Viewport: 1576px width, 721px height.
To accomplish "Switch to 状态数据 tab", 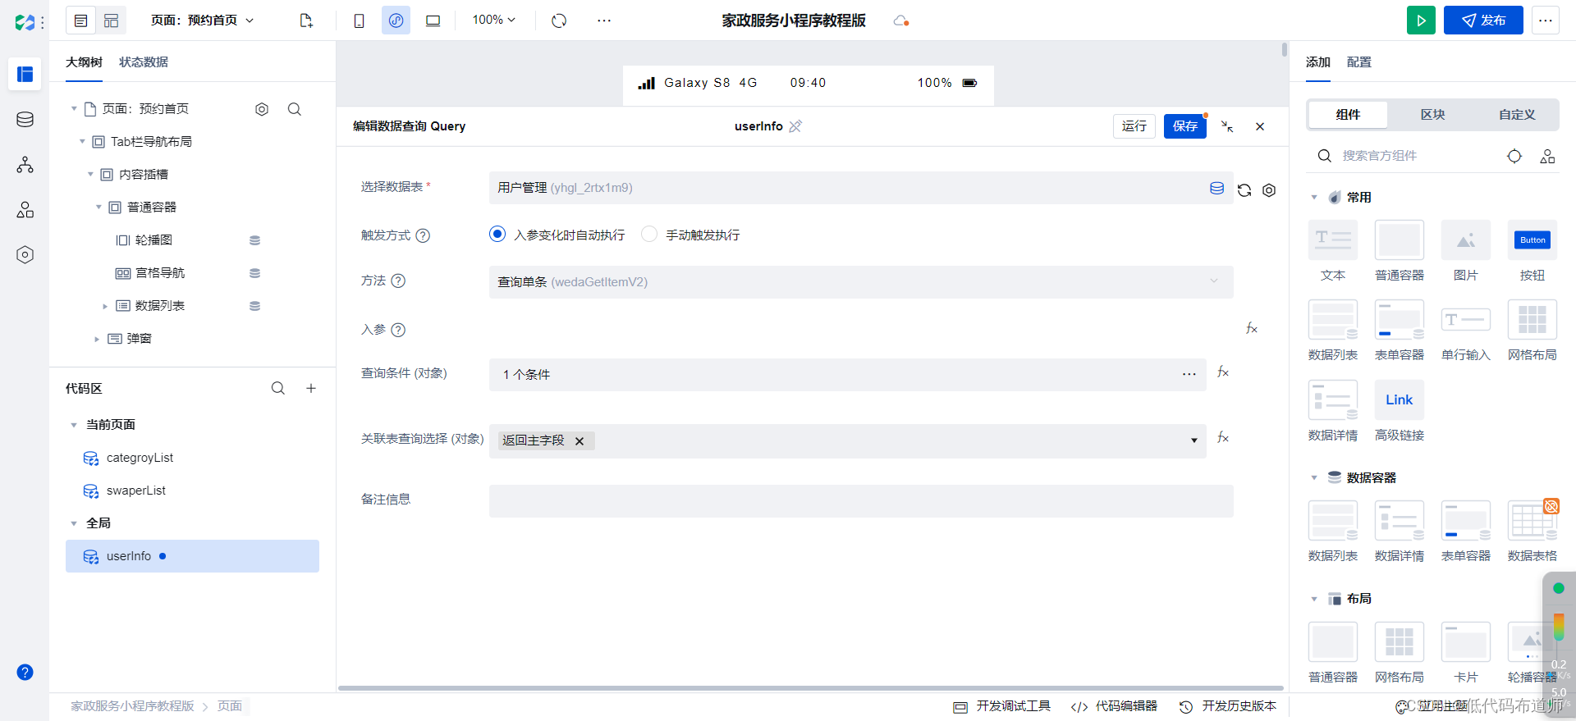I will point(144,62).
